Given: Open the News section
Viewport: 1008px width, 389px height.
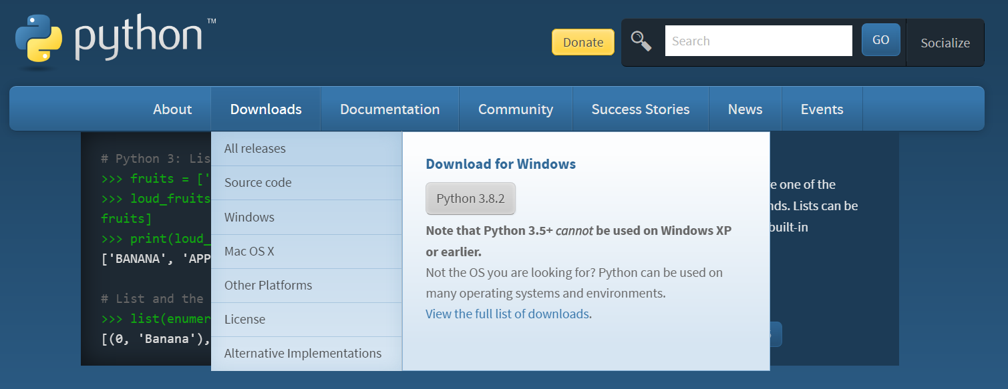Looking at the screenshot, I should pos(745,109).
